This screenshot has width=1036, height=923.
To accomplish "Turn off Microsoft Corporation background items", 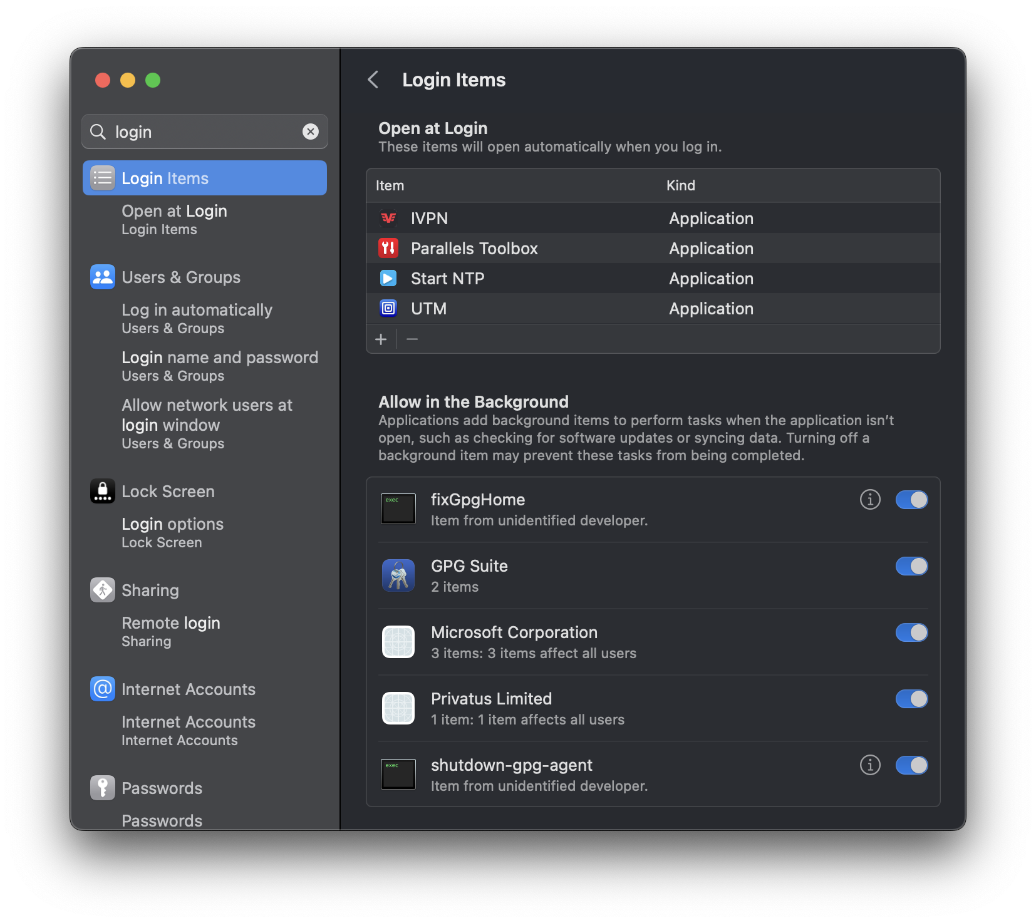I will point(912,632).
